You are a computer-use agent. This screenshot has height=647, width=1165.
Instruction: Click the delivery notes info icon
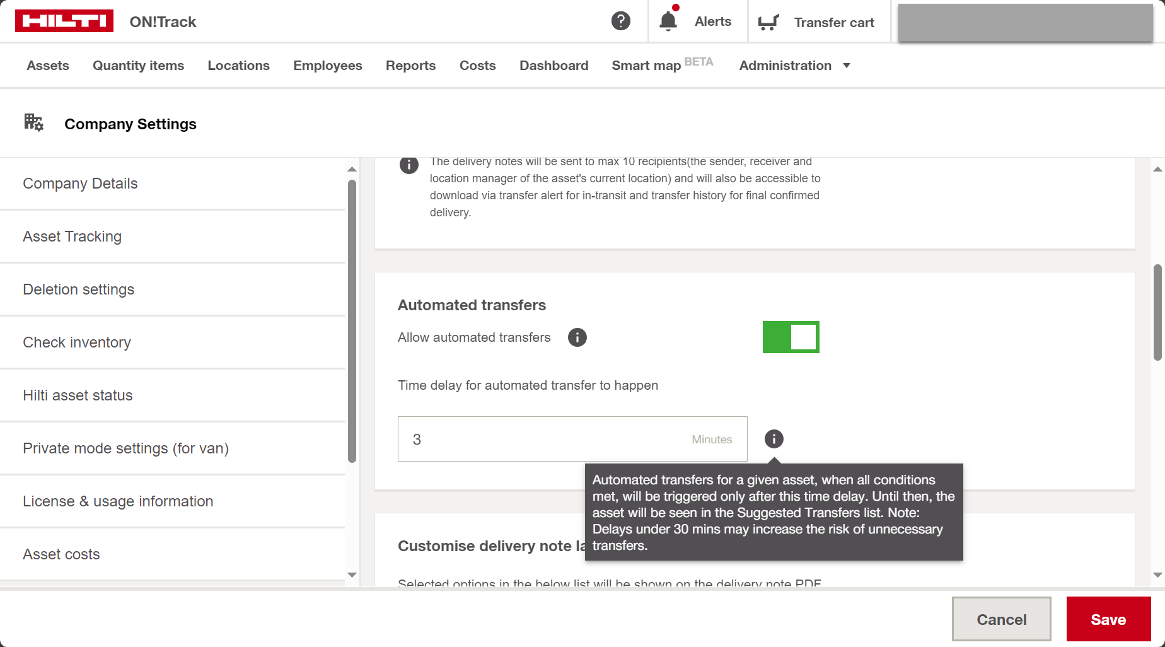409,165
